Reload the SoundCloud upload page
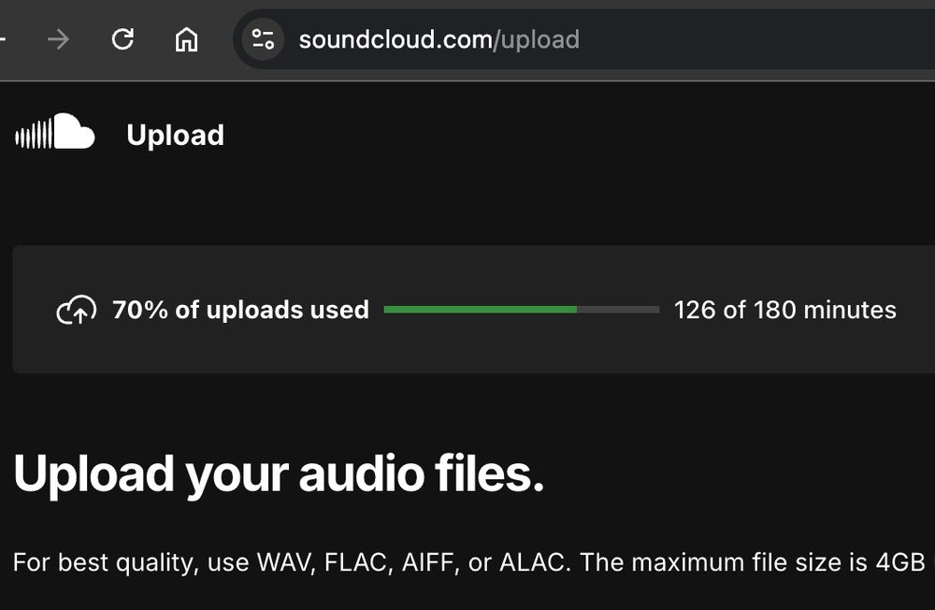 click(122, 39)
